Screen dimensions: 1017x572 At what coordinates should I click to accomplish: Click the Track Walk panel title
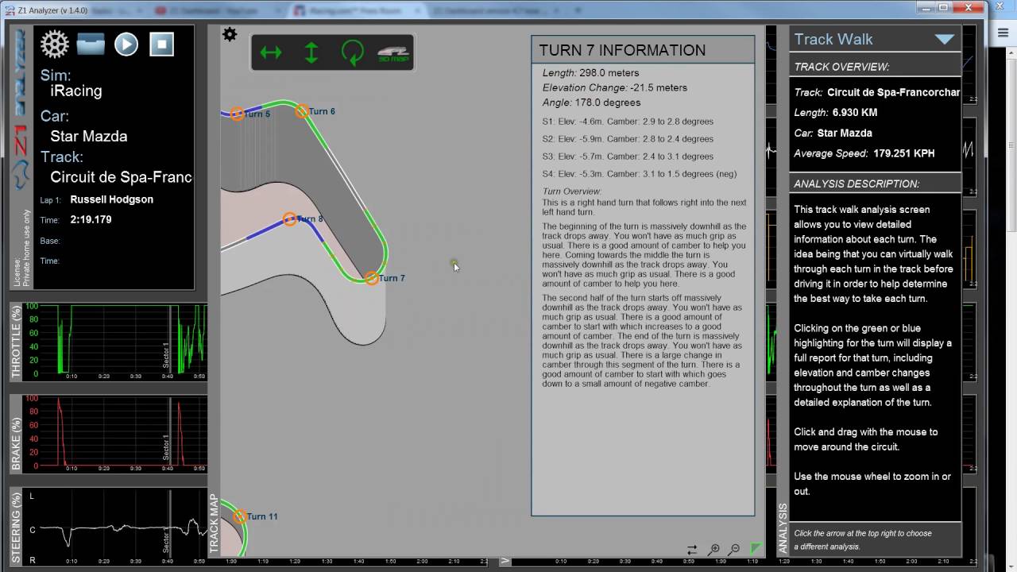[x=833, y=39]
